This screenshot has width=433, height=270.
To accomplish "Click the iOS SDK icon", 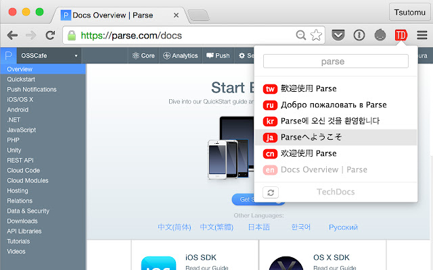I will click(158, 263).
